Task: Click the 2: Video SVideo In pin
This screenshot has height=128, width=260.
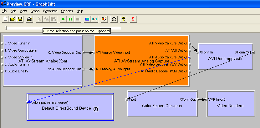Action: pyautogui.click(x=2, y=57)
